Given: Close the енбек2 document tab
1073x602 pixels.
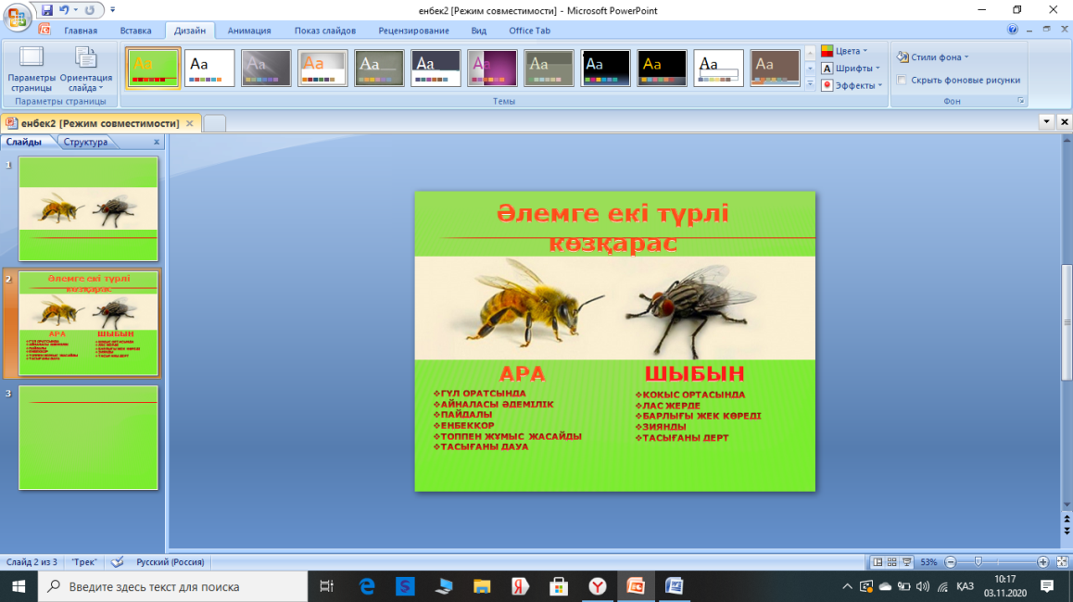Looking at the screenshot, I should pos(190,123).
